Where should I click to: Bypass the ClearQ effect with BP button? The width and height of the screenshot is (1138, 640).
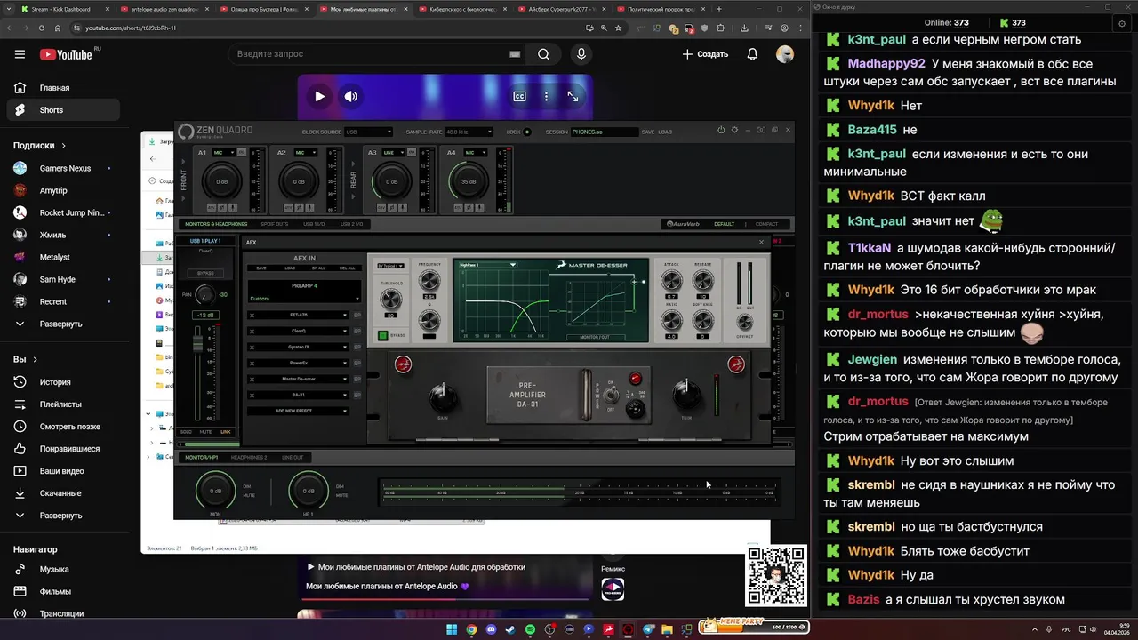tap(357, 332)
